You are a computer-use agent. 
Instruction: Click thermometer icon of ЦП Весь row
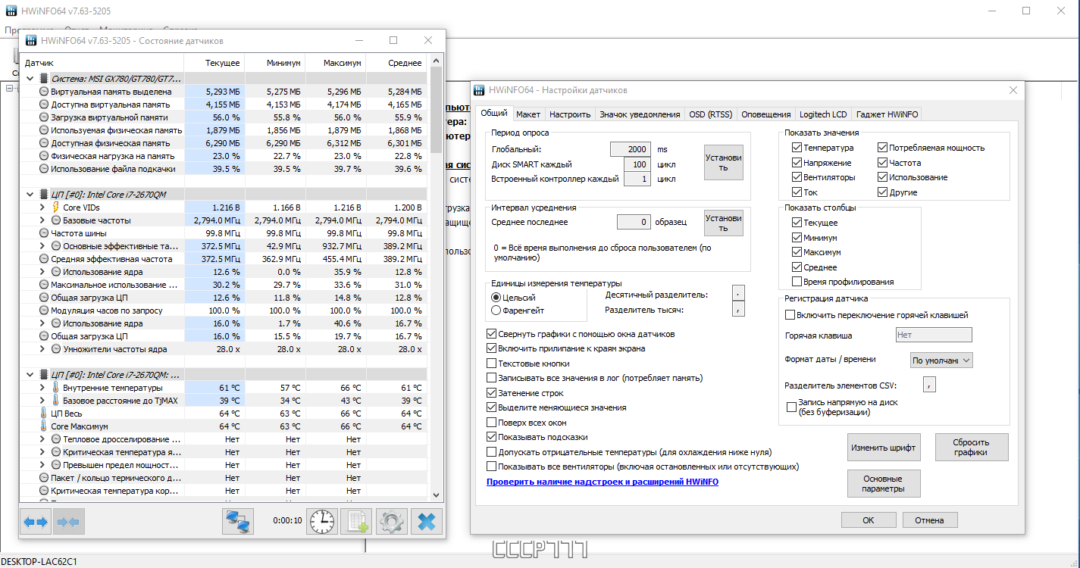coord(44,413)
